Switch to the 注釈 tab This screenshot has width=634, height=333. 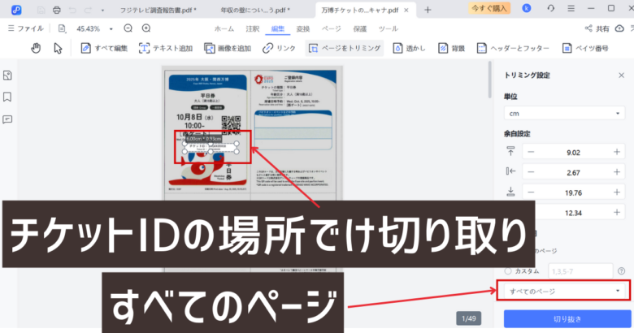pos(252,28)
